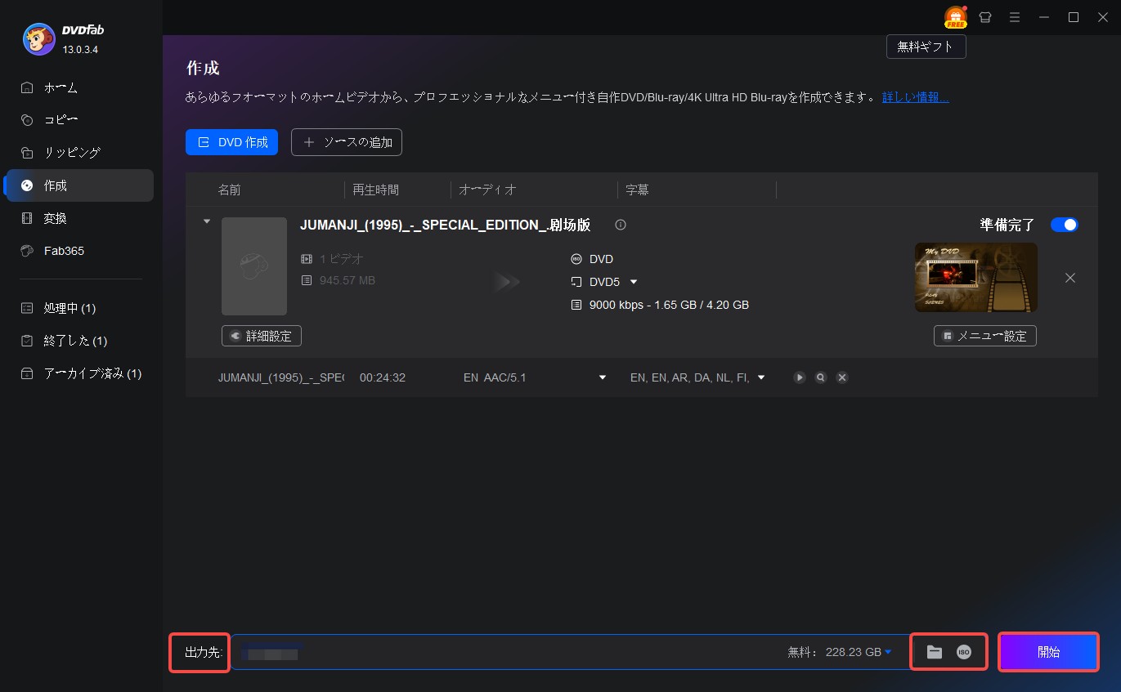View アーカイブ済み (1) tasks
1121x692 pixels.
[x=79, y=373]
